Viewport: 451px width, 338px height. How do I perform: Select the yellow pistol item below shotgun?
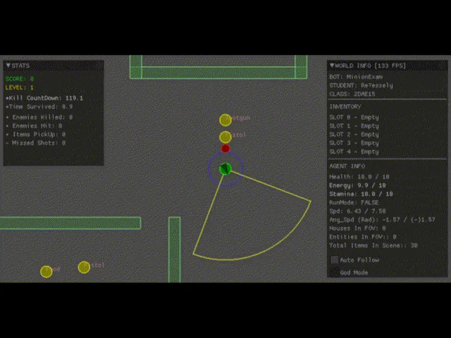(x=225, y=137)
